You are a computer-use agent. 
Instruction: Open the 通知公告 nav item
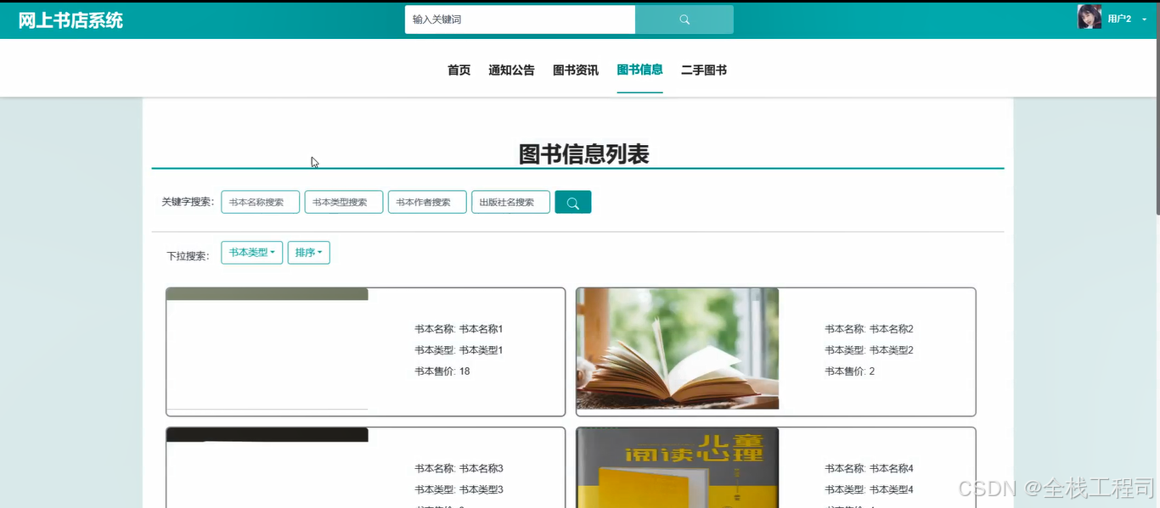[511, 70]
